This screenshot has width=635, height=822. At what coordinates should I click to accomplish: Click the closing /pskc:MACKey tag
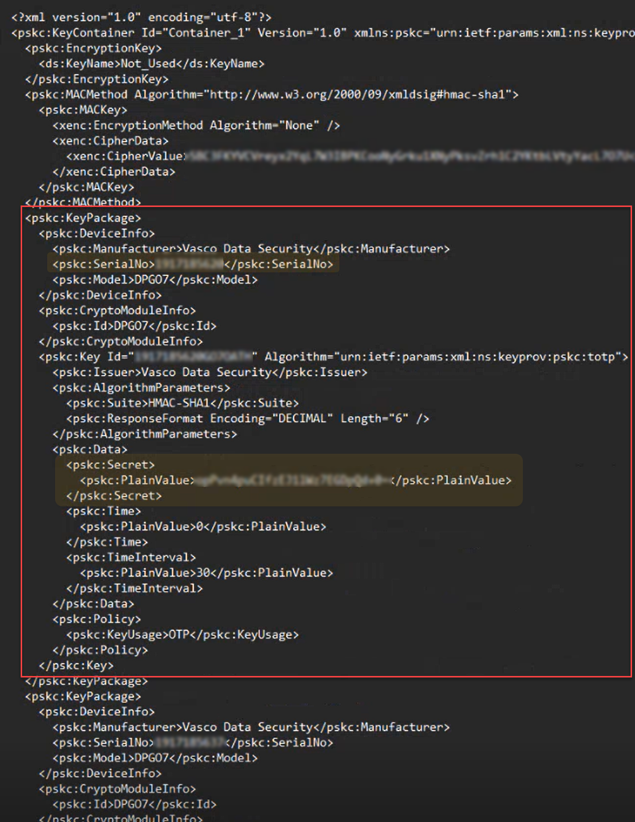click(x=87, y=187)
